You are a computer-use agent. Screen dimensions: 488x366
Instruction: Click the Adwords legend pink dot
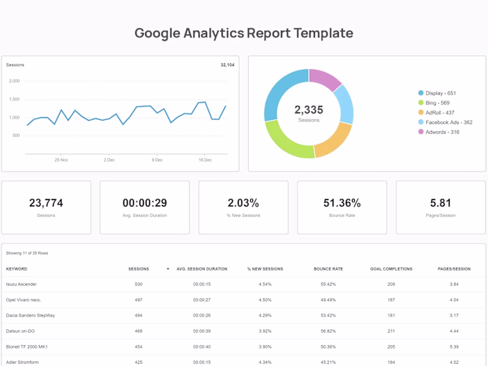pyautogui.click(x=421, y=132)
